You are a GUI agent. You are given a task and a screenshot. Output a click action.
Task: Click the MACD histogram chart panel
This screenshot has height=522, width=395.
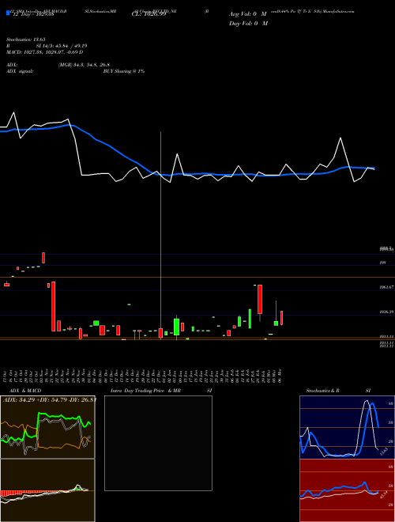47,490
